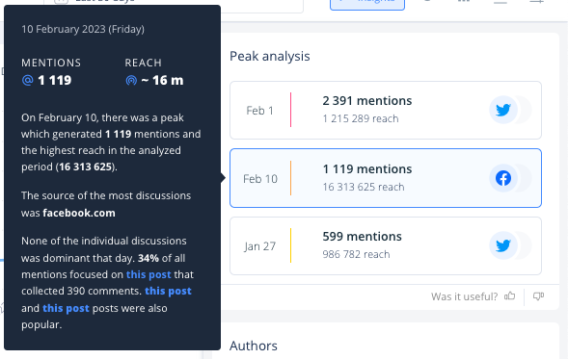
Task: Select the Feb 1 peak card
Action: coord(386,111)
